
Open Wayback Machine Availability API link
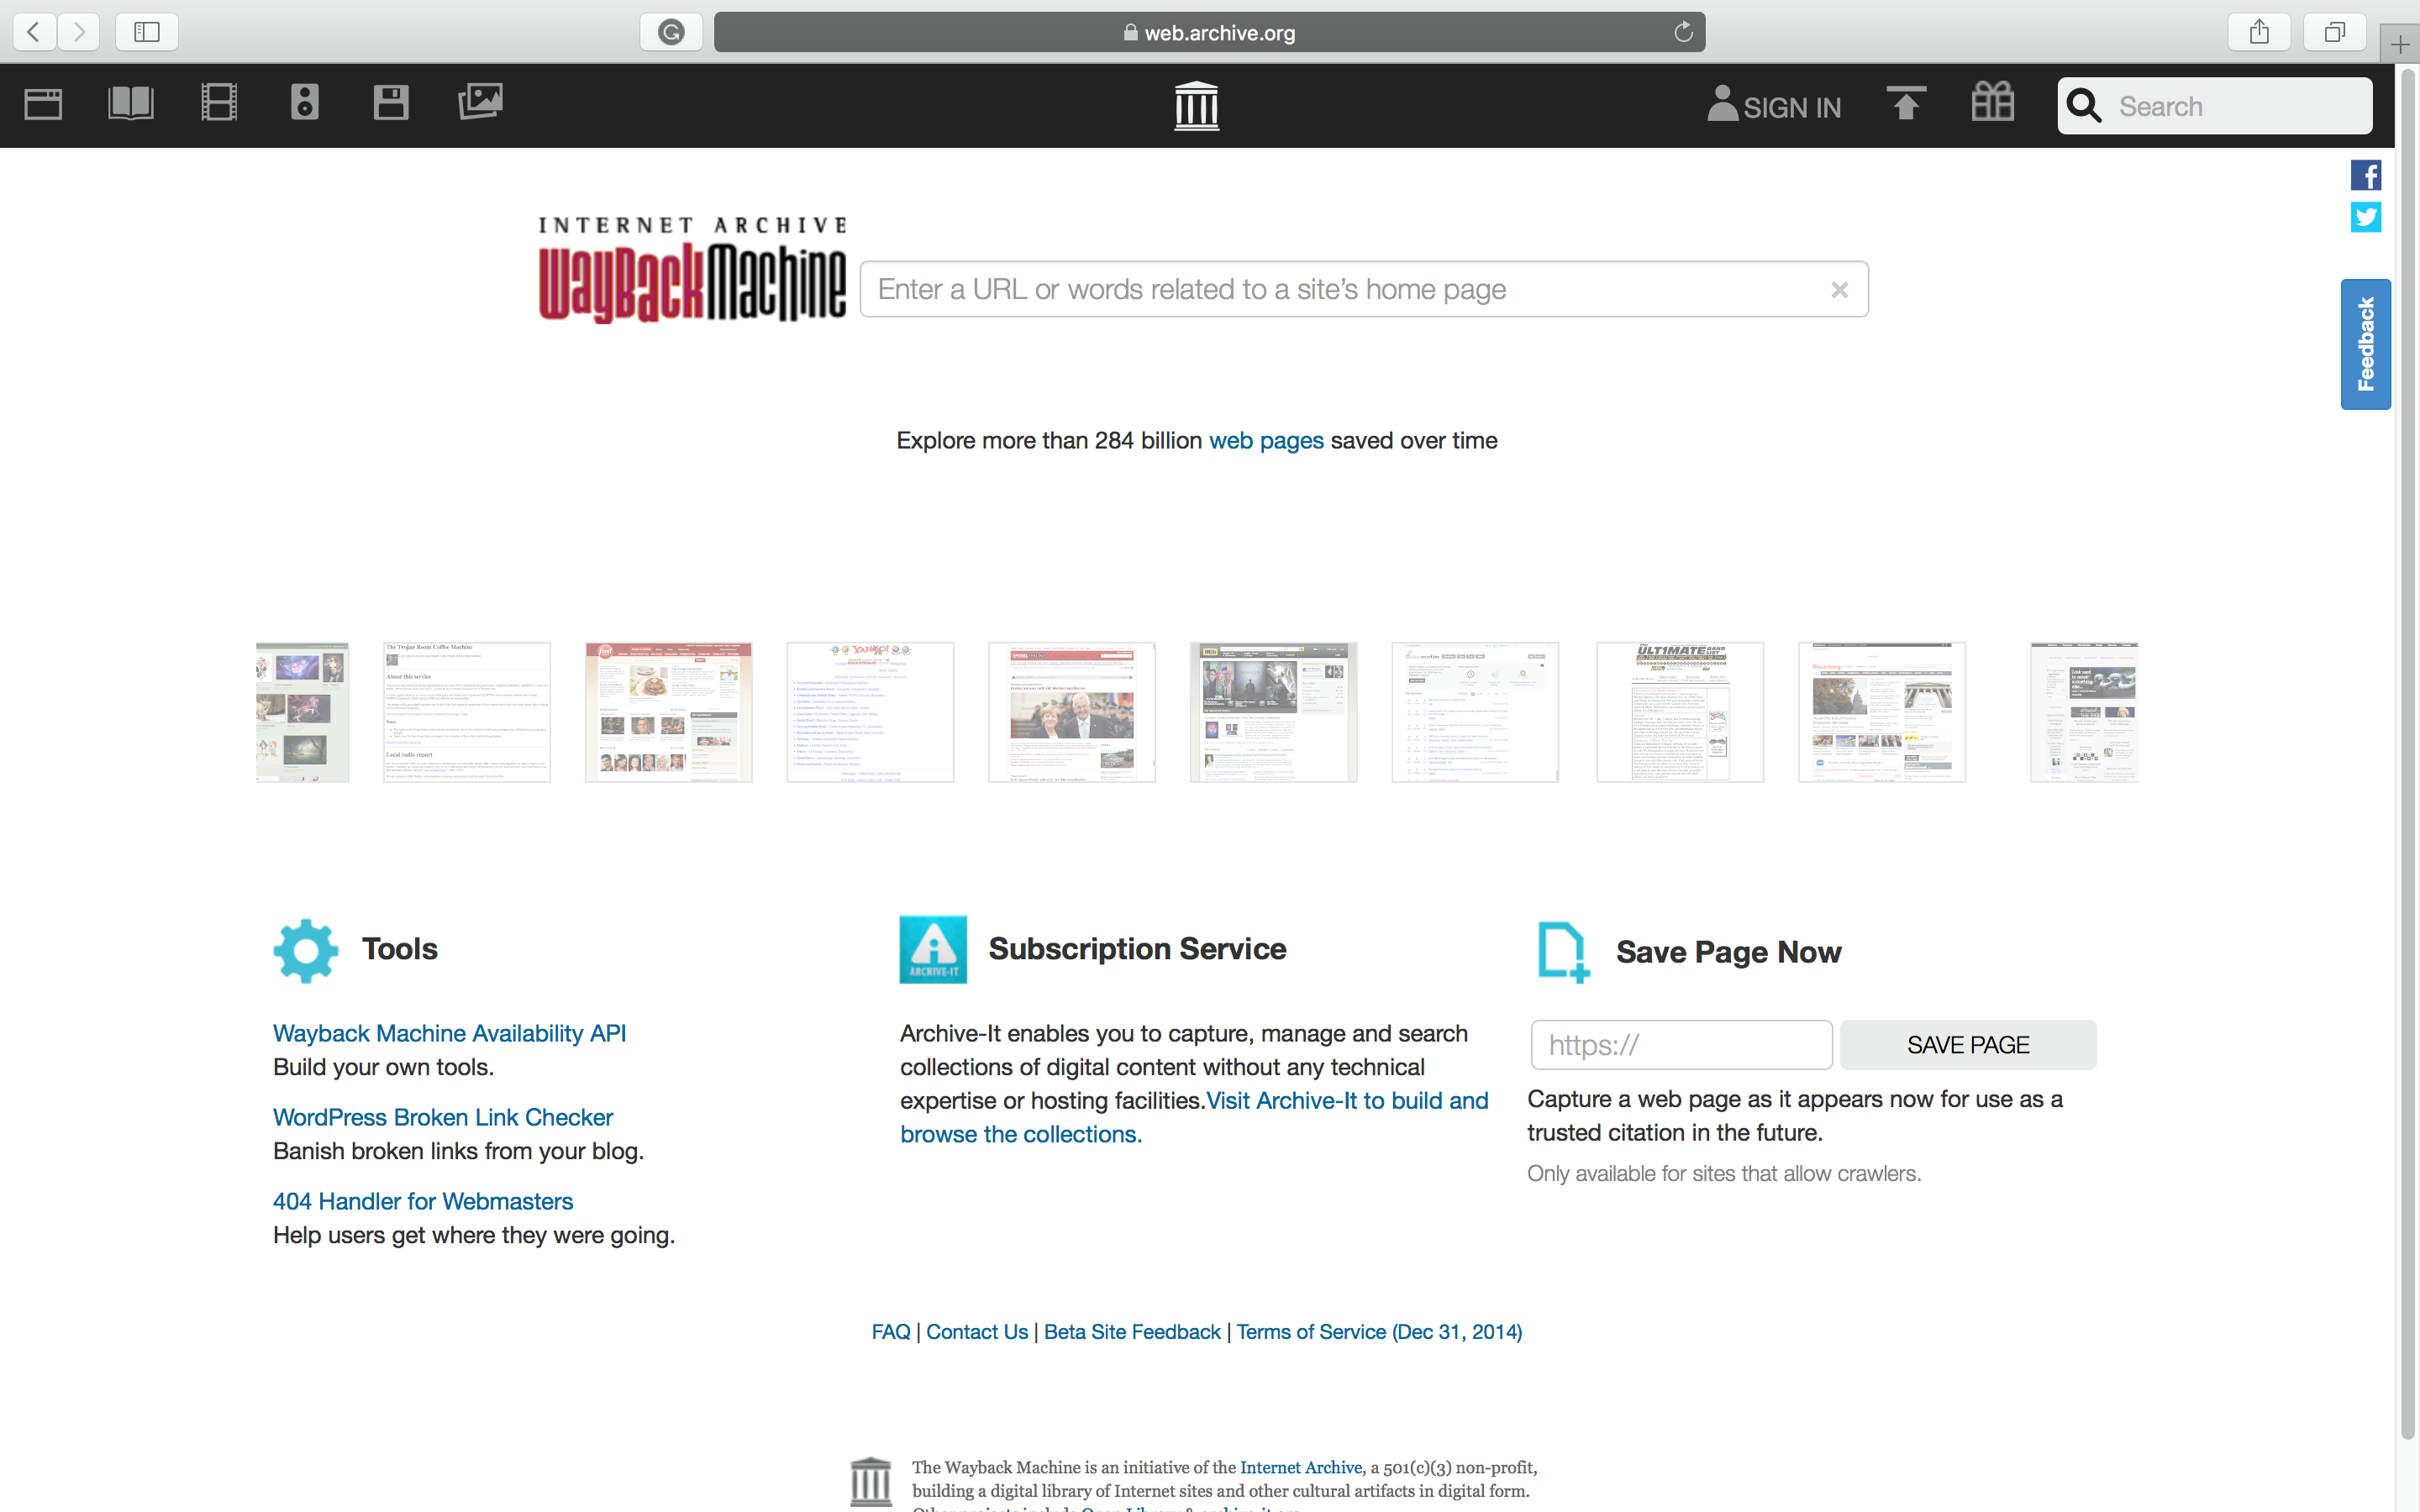[449, 1033]
